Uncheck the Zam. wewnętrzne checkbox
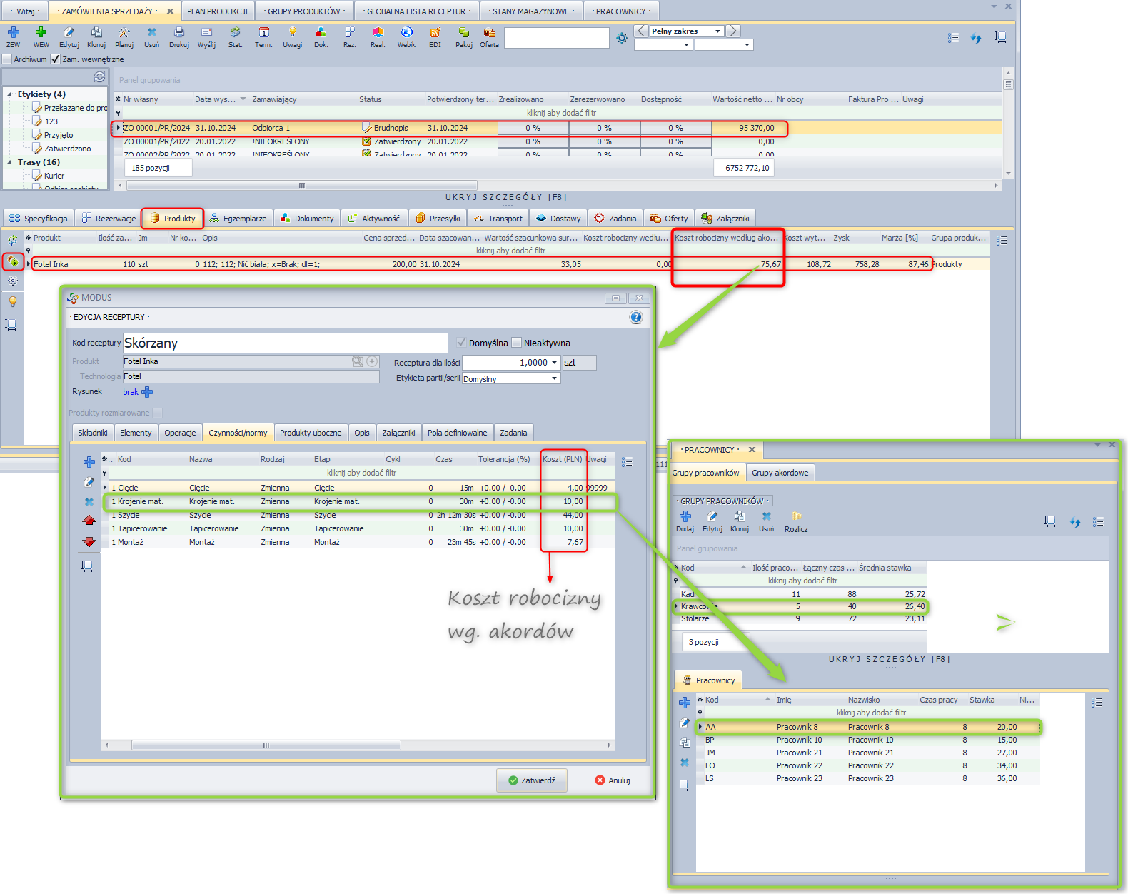This screenshot has height=894, width=1128. [x=56, y=59]
